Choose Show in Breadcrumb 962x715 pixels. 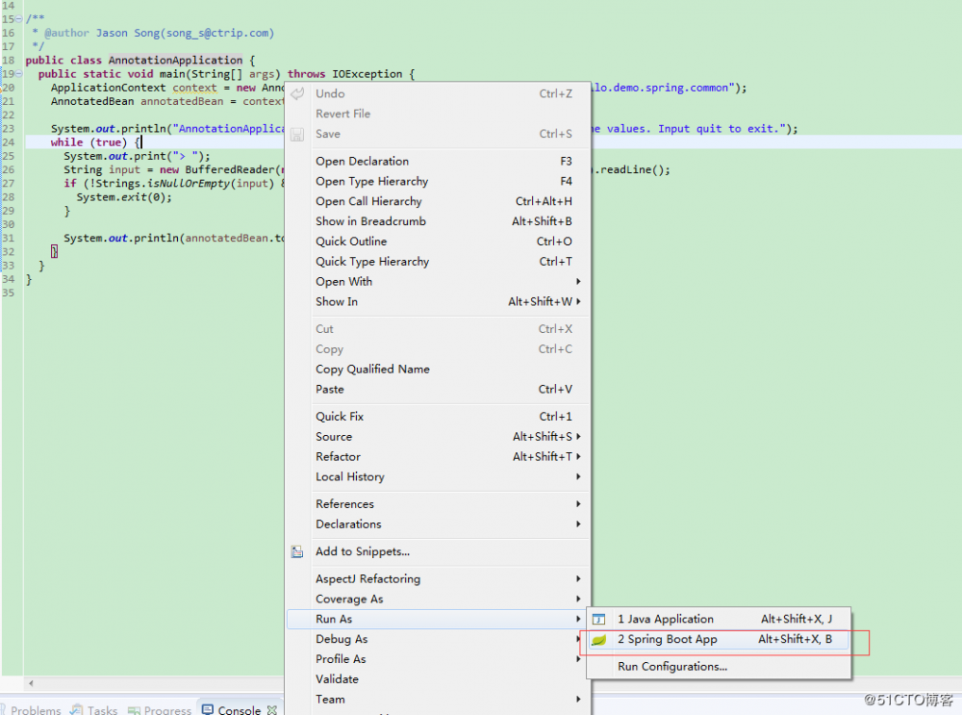click(x=438, y=221)
